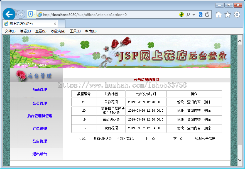This screenshot has height=169, width=245.
Task: Open 订单管理 in the sidebar
Action: point(39,128)
